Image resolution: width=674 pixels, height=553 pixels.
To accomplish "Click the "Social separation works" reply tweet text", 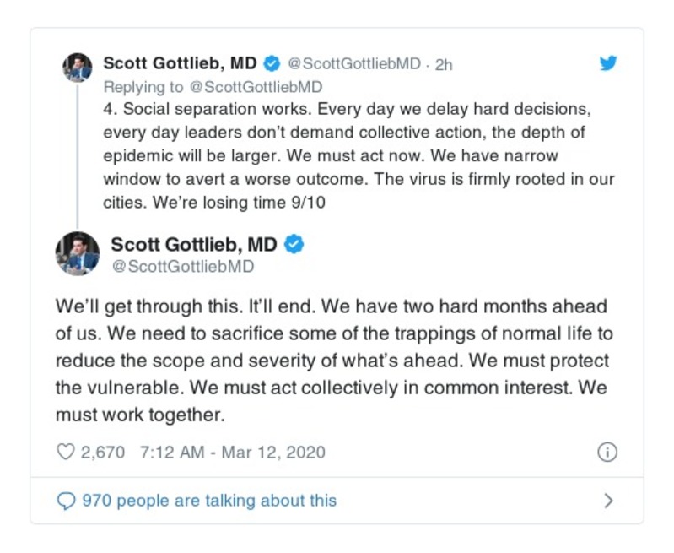I will coord(359,156).
